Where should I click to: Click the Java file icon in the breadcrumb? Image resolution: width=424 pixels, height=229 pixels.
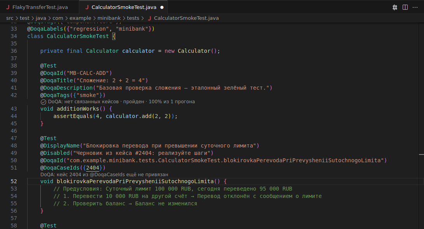pyautogui.click(x=149, y=18)
